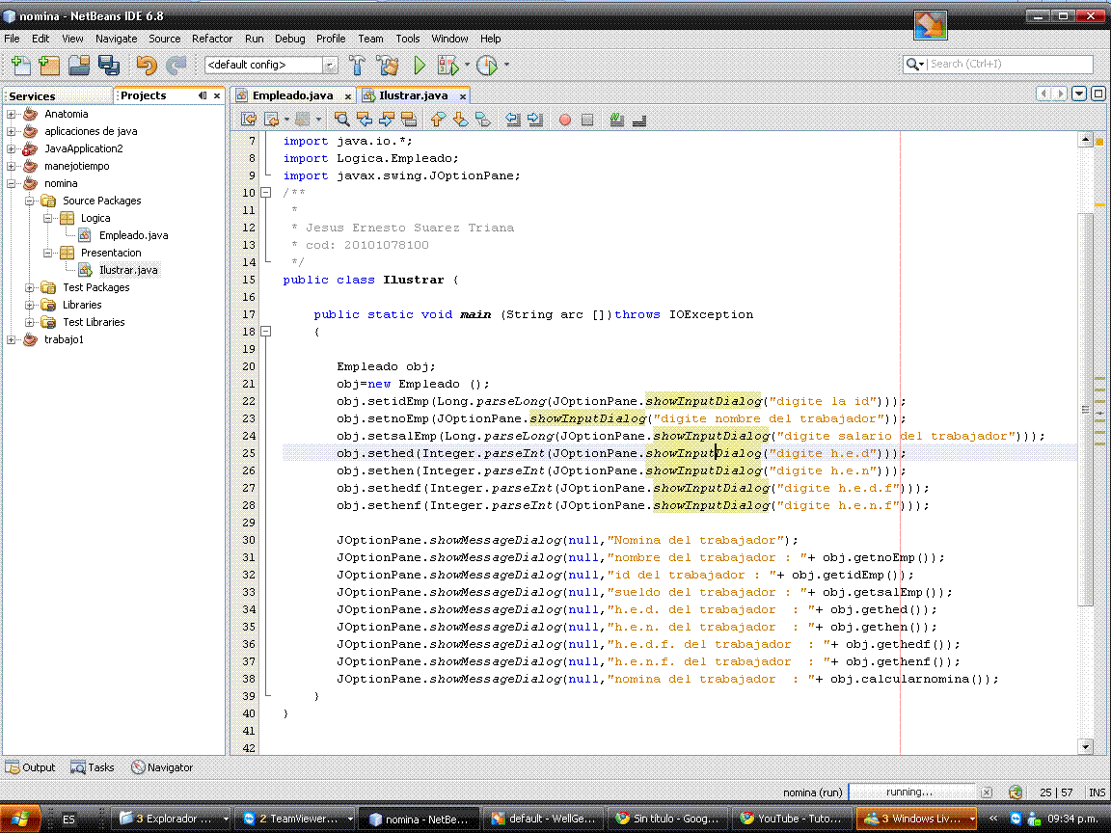Click the Windows Start button
Viewport: 1111px width, 833px height.
click(19, 819)
